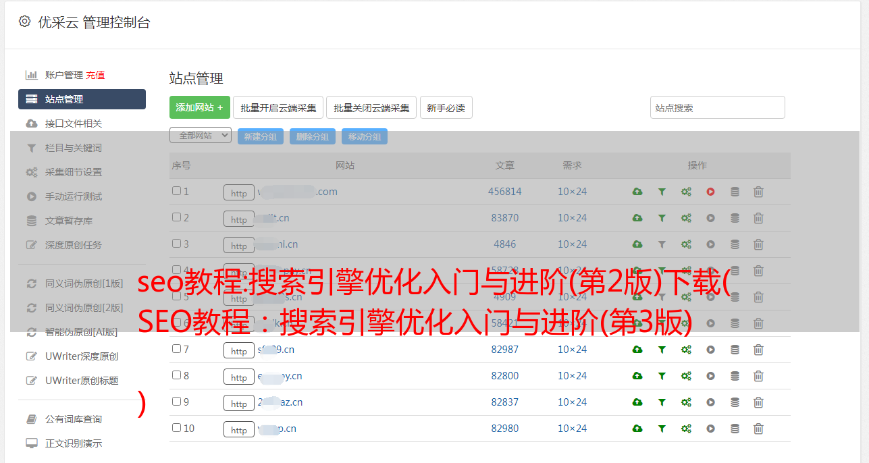
Task: Open UWriter深度原创 in the sidebar
Action: pos(82,356)
